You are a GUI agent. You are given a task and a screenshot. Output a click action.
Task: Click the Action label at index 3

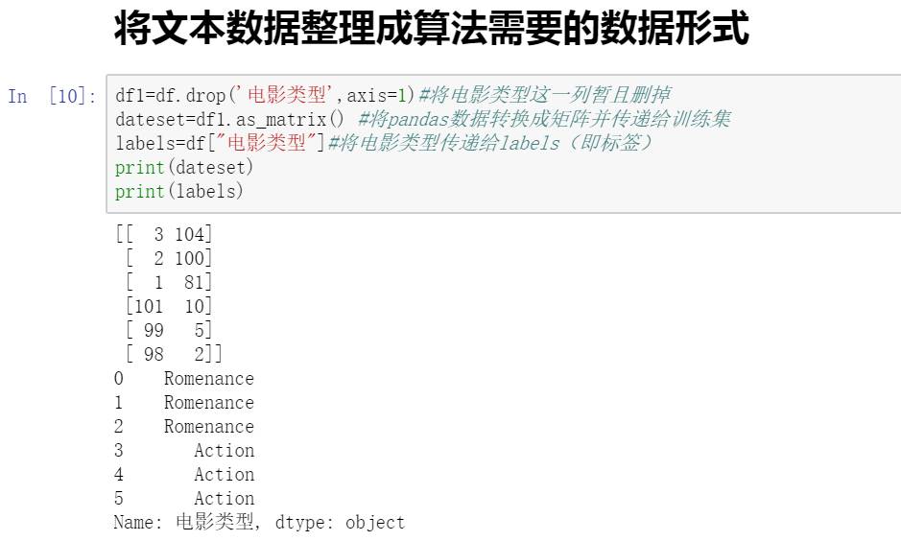(225, 450)
